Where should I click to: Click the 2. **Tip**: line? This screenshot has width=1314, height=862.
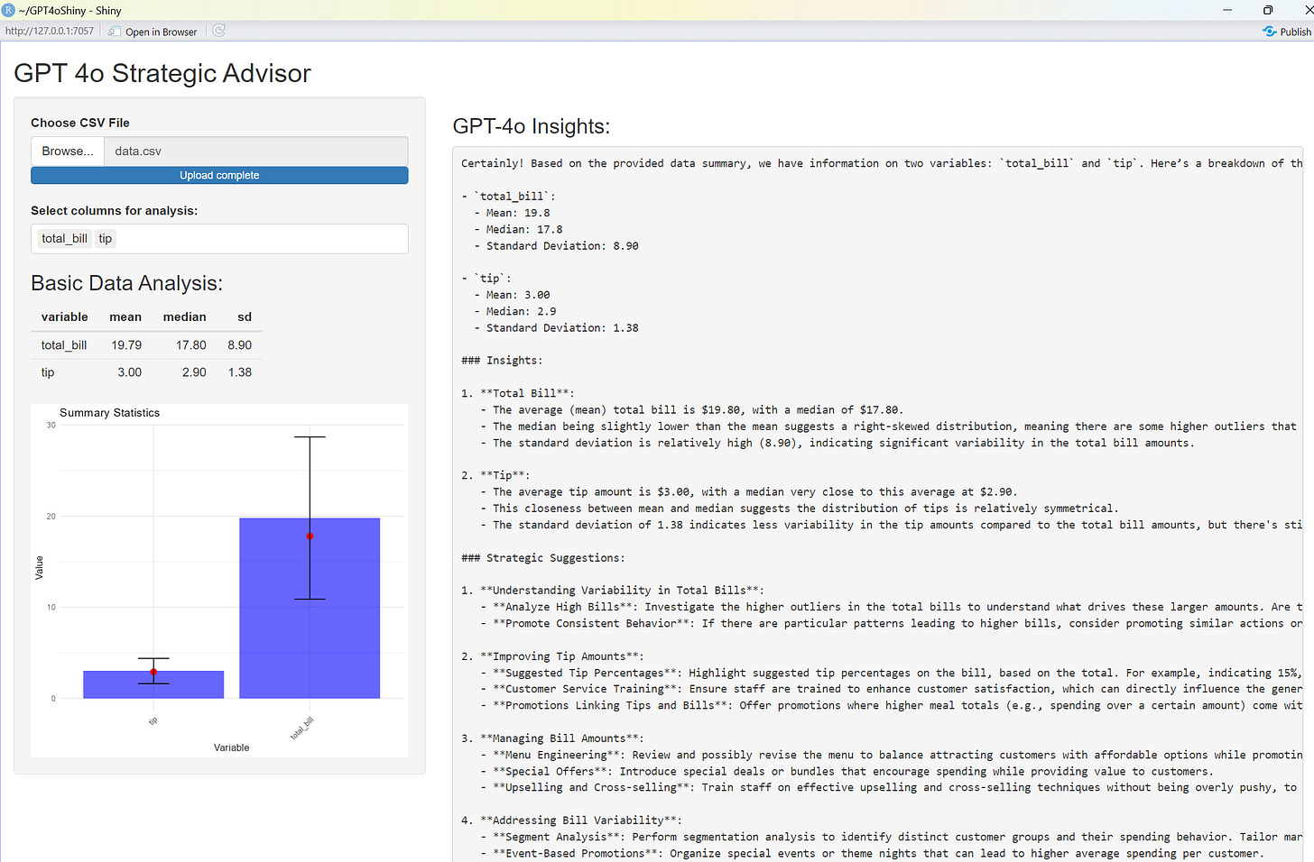[x=495, y=475]
